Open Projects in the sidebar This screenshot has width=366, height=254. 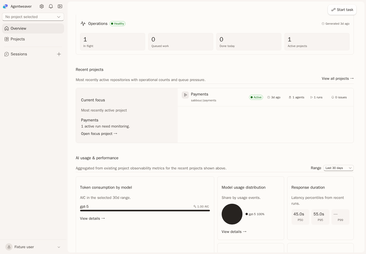(33, 39)
